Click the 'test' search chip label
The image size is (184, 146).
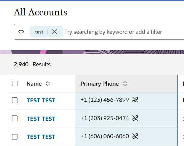coord(39,32)
